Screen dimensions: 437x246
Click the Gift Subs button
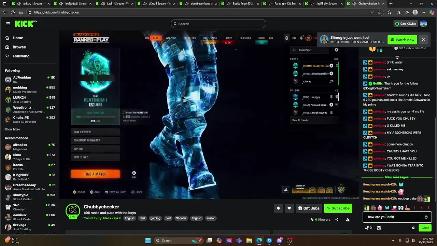[309, 208]
